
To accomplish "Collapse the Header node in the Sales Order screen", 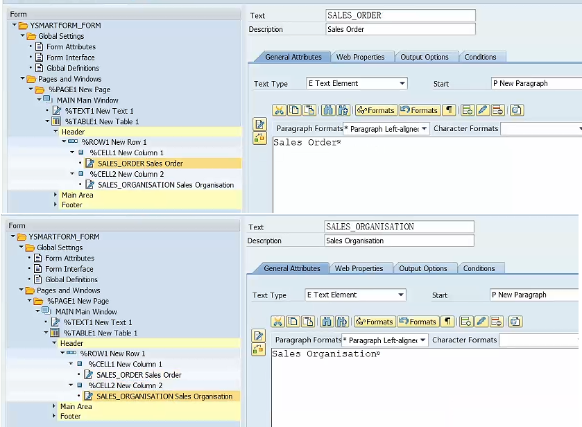I will pos(55,132).
